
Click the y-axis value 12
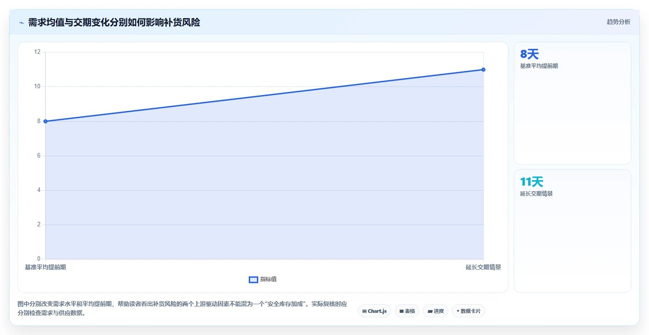pos(38,52)
